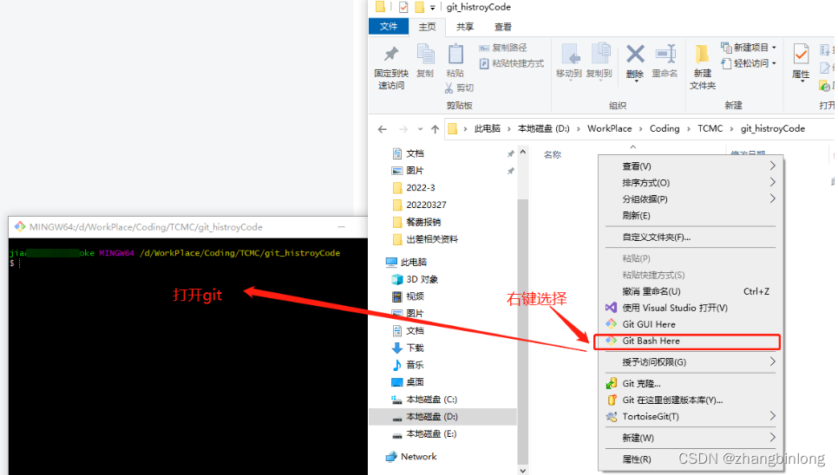Viewport: 838px width, 475px height.
Task: Select Local Disk (C:) in sidebar
Action: 424,400
